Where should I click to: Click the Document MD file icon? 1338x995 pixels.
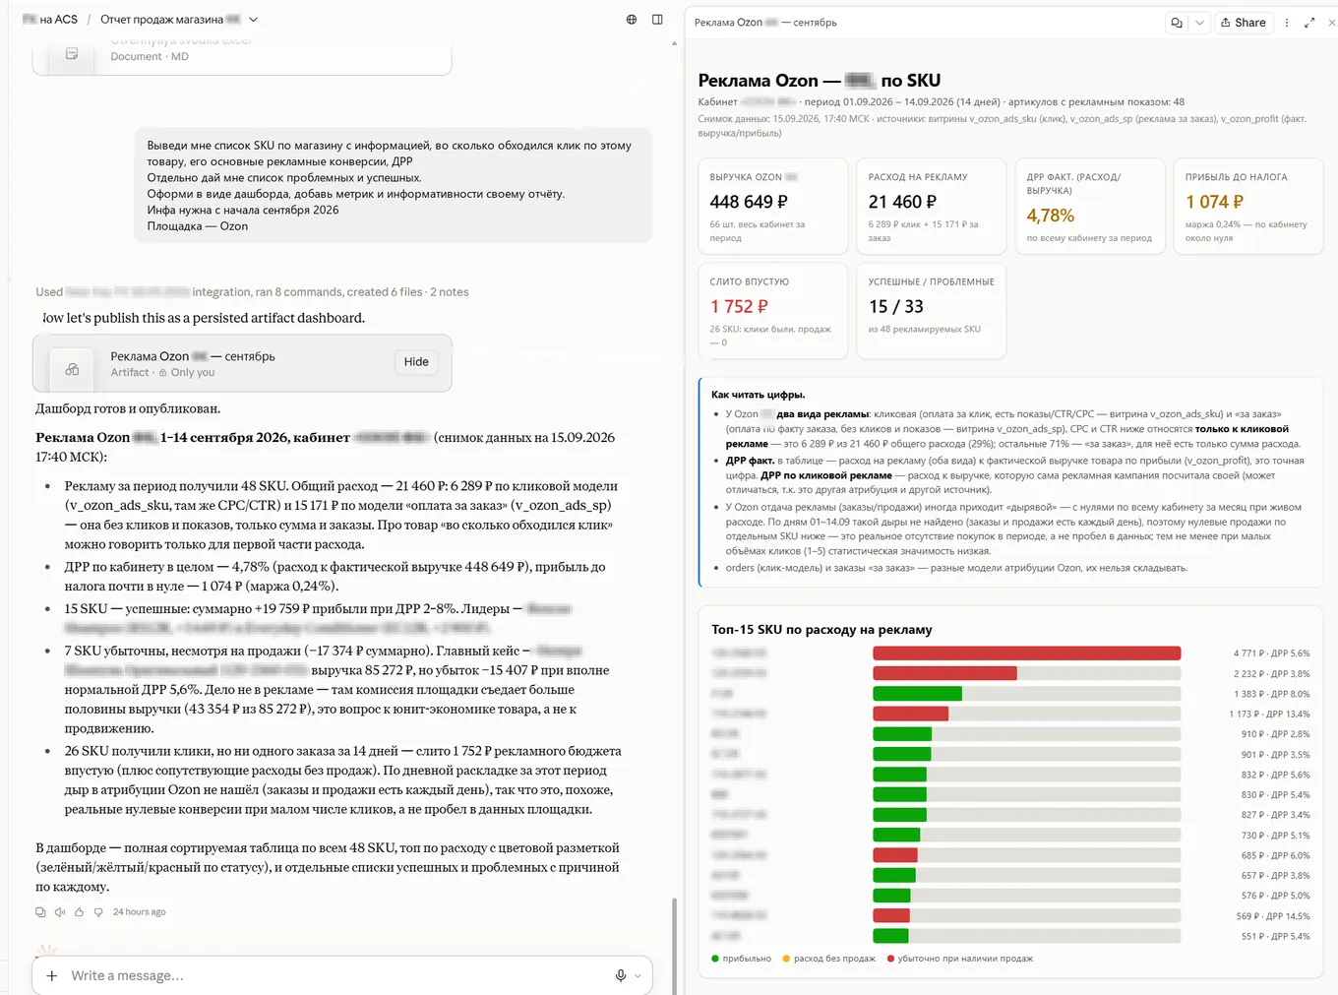[x=72, y=54]
